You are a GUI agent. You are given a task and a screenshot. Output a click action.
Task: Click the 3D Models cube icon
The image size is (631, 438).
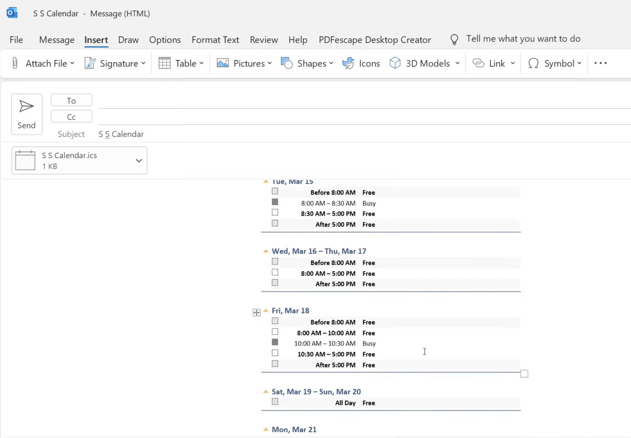click(395, 63)
